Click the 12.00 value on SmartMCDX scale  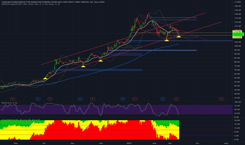pos(236,128)
